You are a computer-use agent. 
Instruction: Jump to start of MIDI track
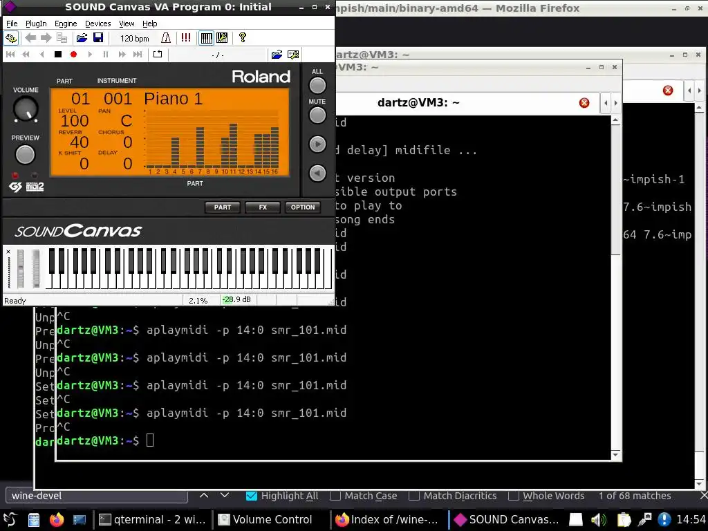[10, 55]
